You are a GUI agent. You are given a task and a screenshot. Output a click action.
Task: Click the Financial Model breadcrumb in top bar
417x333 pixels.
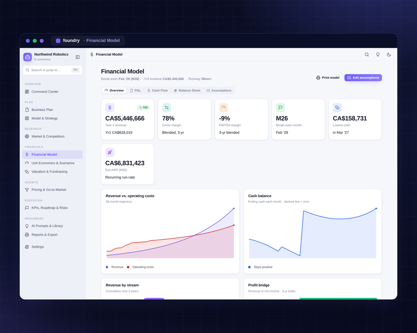[x=109, y=55]
